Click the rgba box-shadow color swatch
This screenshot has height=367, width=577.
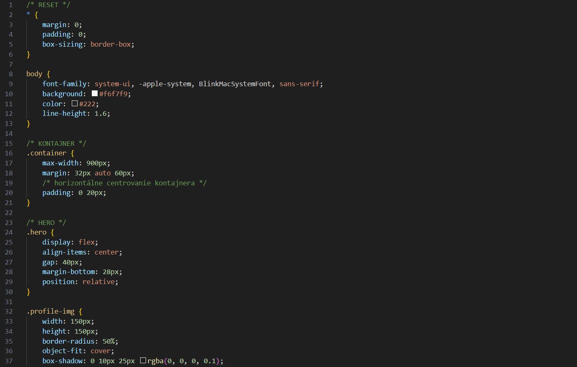[143, 361]
